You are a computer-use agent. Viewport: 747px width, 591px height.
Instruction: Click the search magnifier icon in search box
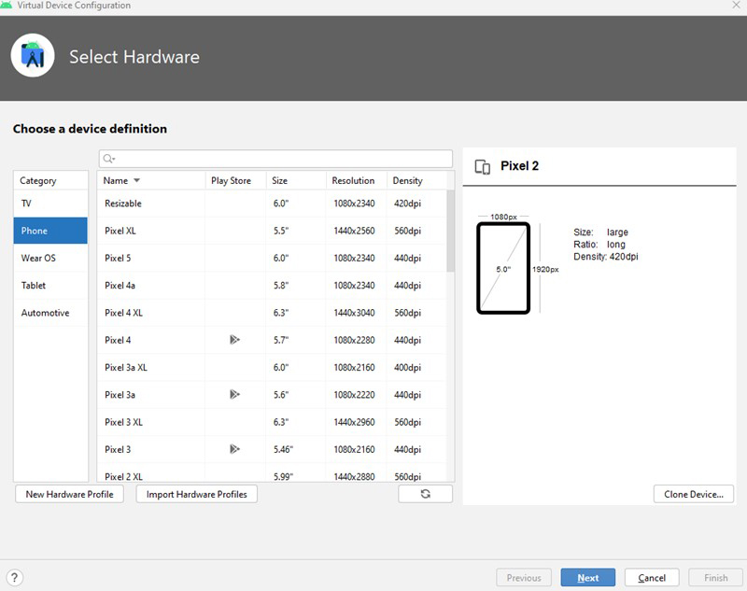109,159
